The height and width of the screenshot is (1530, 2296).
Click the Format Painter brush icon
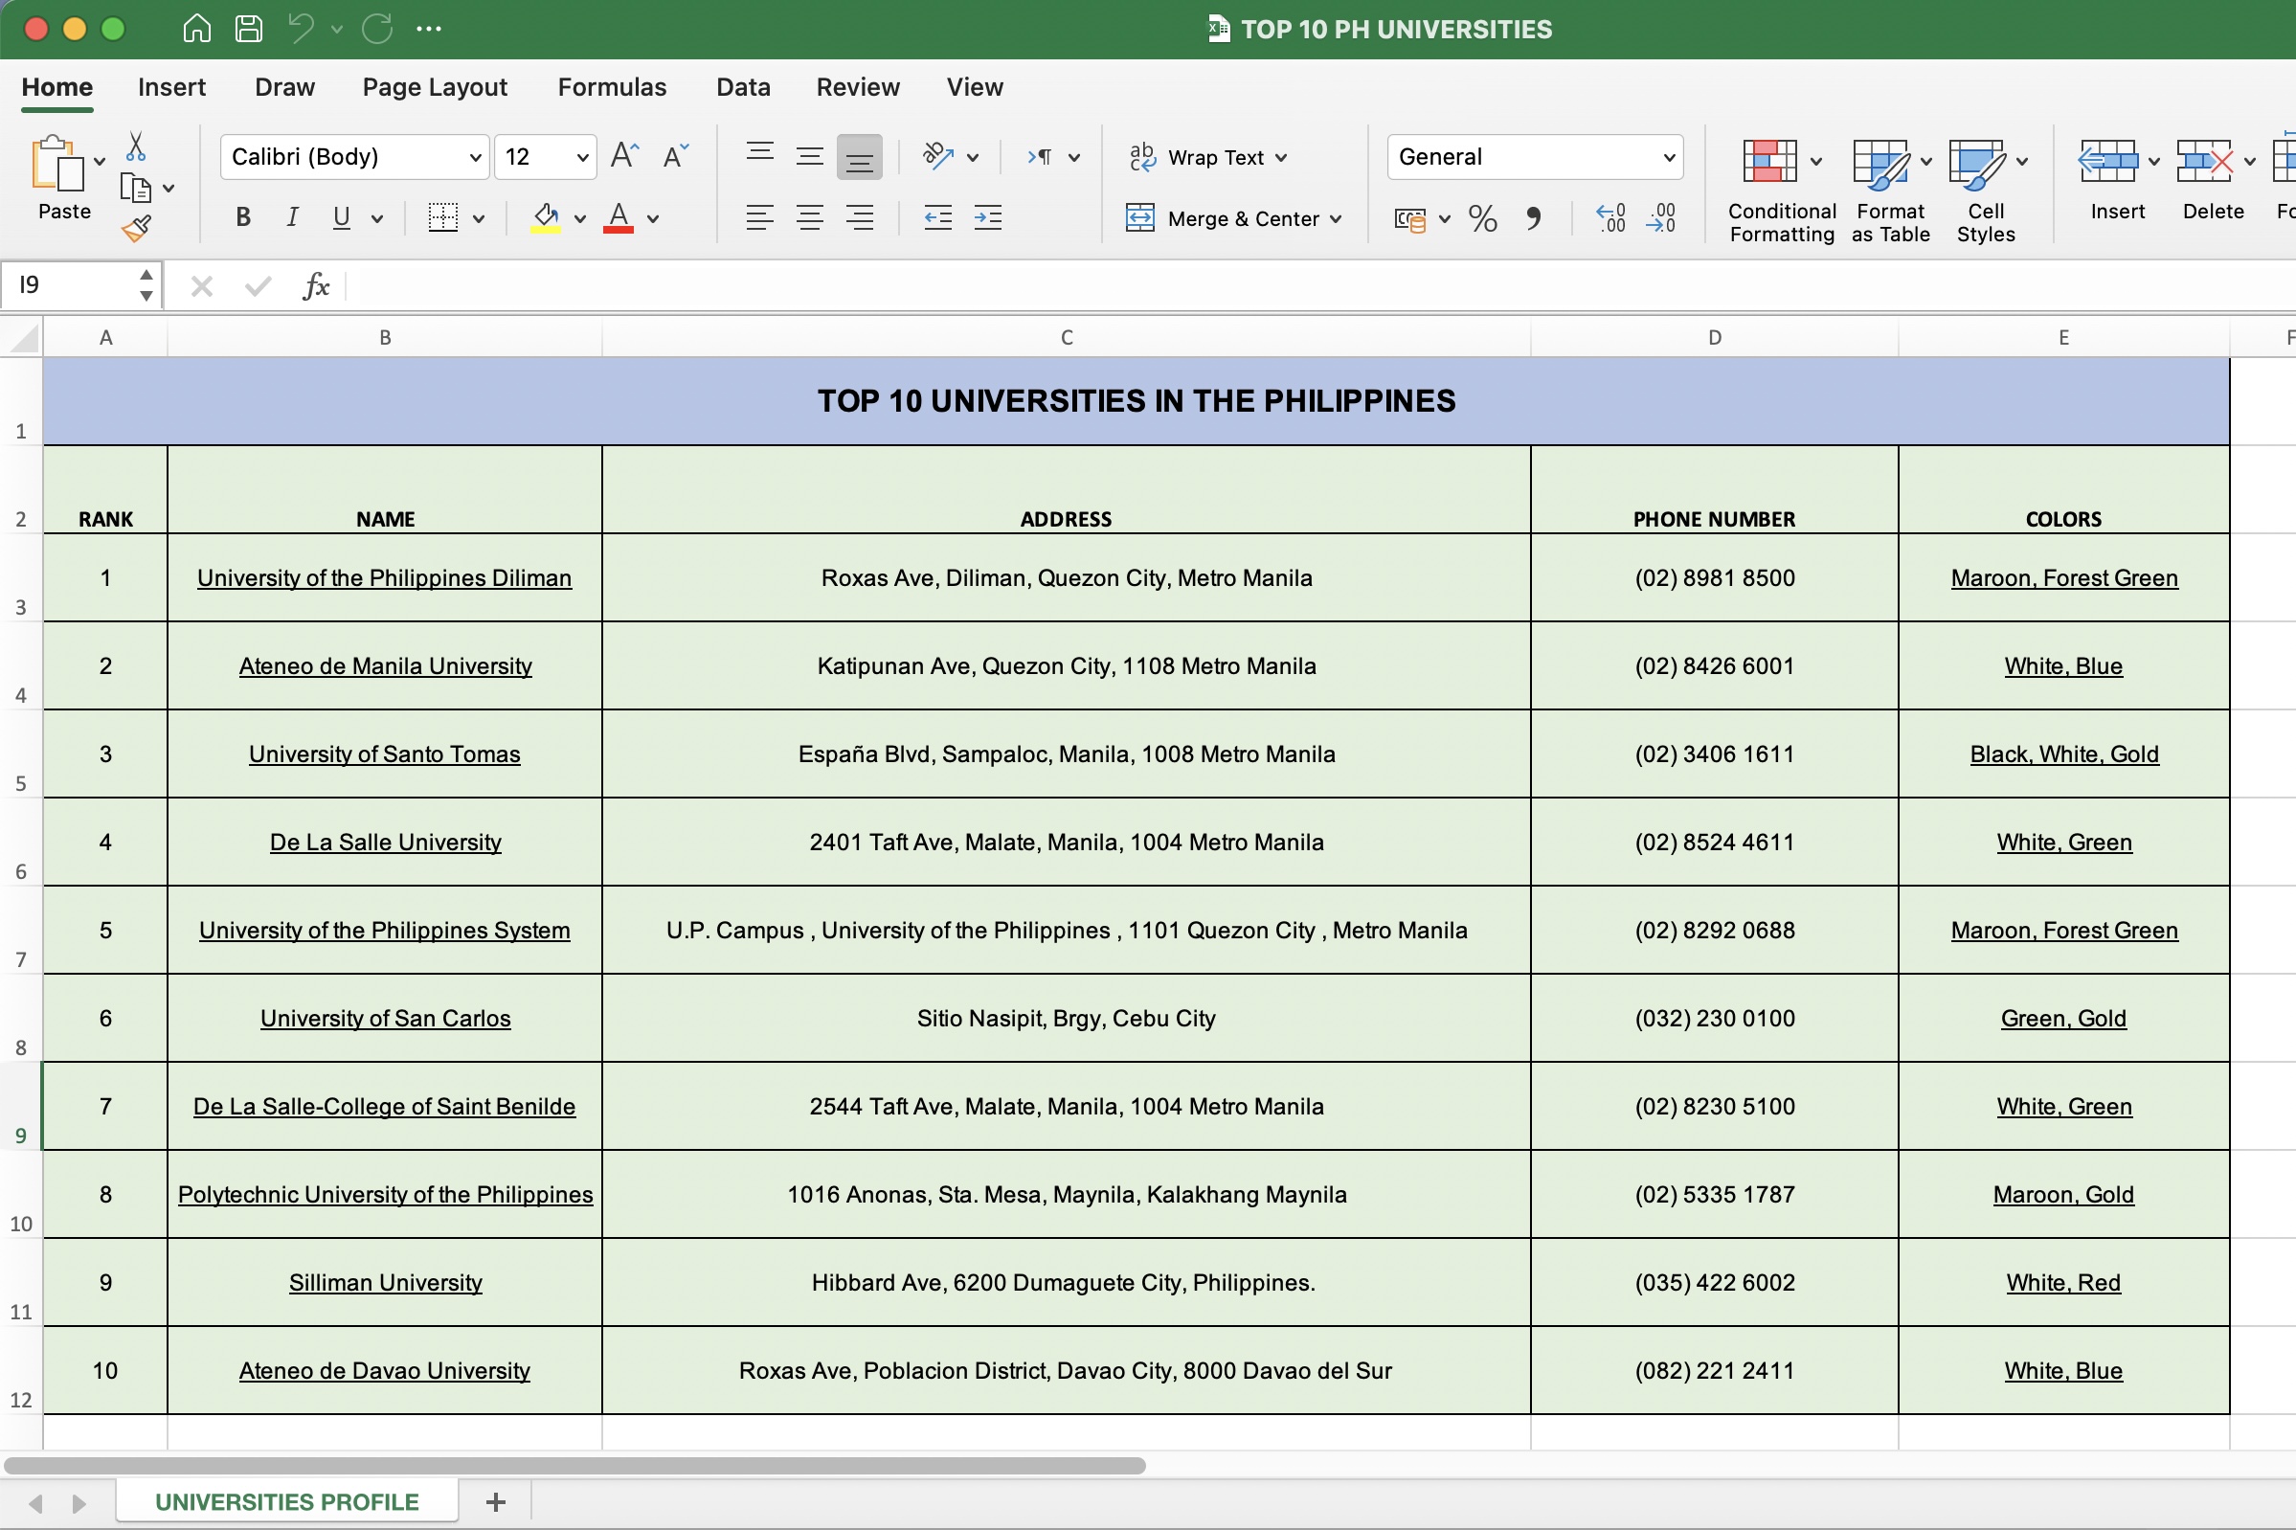(x=136, y=228)
